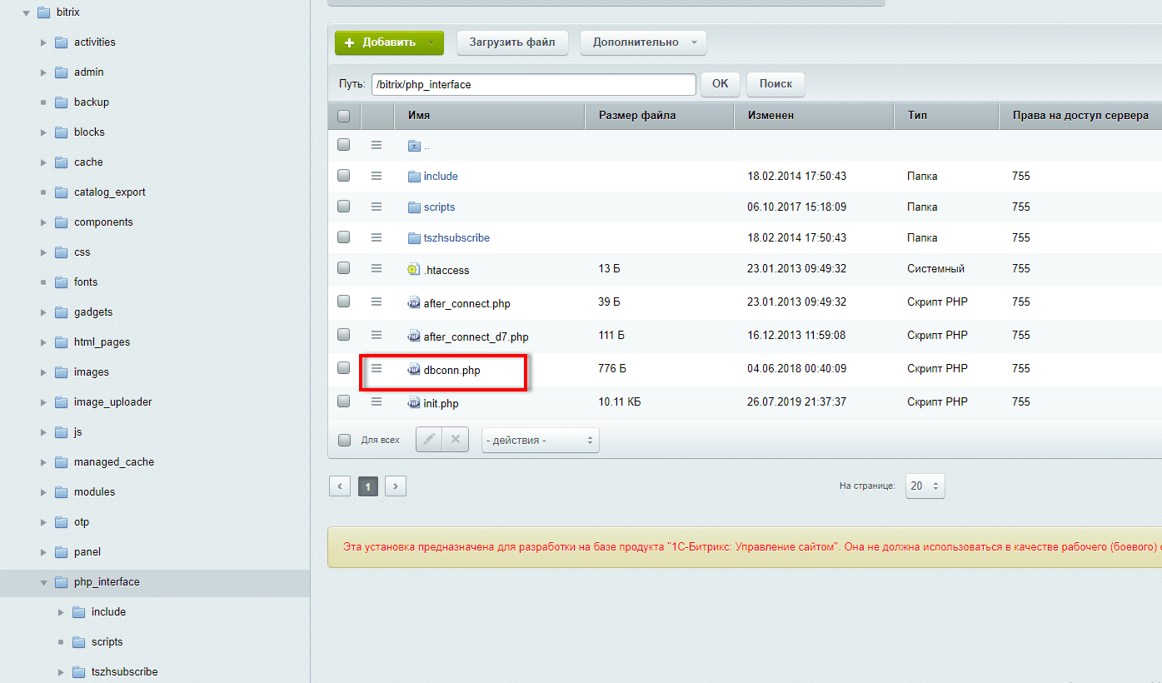The width and height of the screenshot is (1162, 683).
Task: Expand the modules folder in tree
Action: point(43,492)
